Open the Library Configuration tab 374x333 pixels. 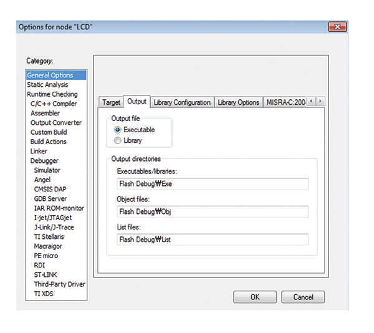coord(181,102)
